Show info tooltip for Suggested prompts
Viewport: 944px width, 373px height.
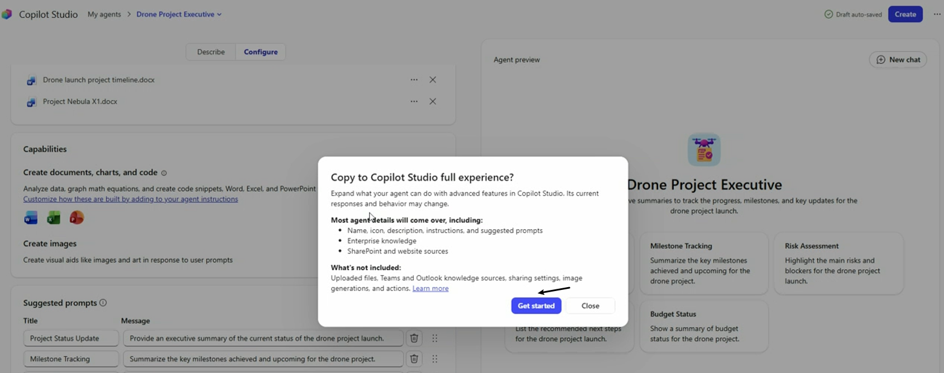coord(103,303)
